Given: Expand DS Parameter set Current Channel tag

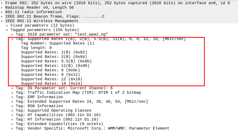Looking at the screenshot, I should (13, 88).
